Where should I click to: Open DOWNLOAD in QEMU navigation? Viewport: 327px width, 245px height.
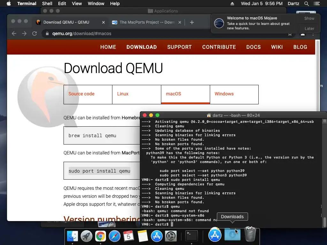[x=141, y=47]
